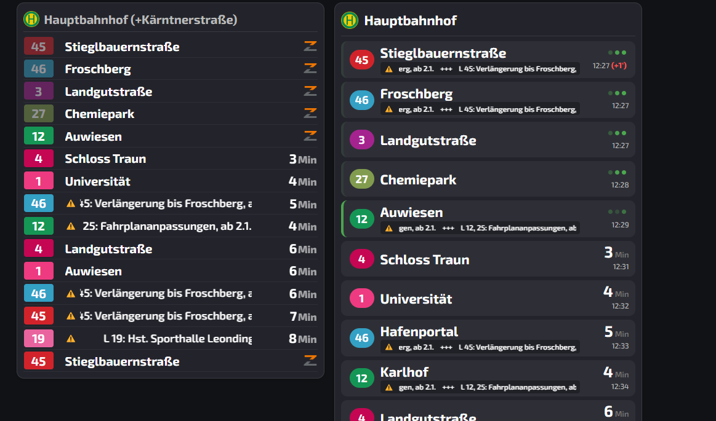716x421 pixels.
Task: Click the warning icon under Karlhof
Action: pyautogui.click(x=388, y=387)
